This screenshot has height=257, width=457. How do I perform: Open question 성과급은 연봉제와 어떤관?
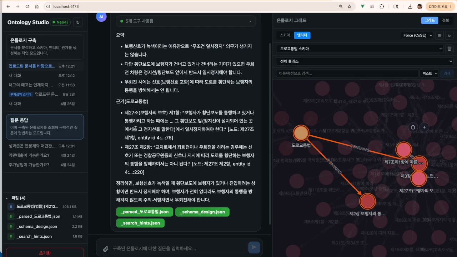[x=45, y=146]
